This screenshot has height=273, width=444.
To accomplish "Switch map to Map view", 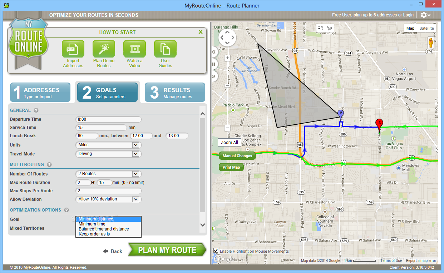I will (x=410, y=28).
